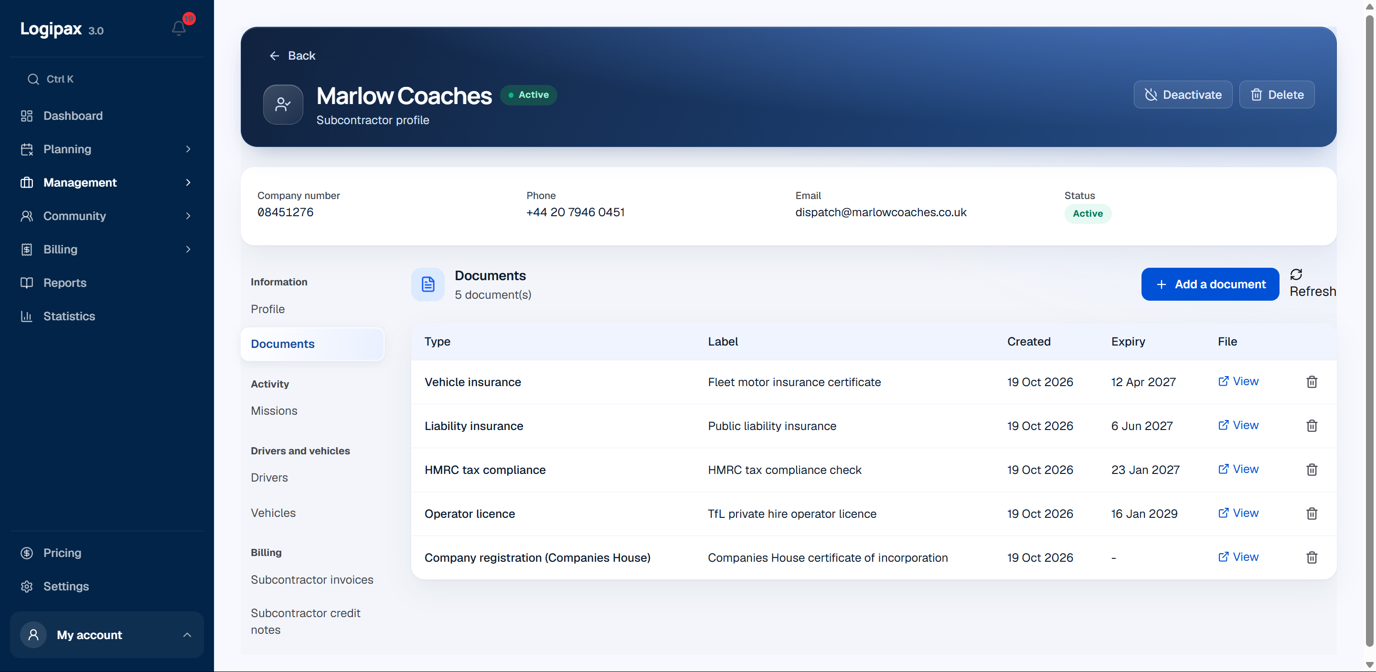View the Operator licence file

(x=1238, y=513)
